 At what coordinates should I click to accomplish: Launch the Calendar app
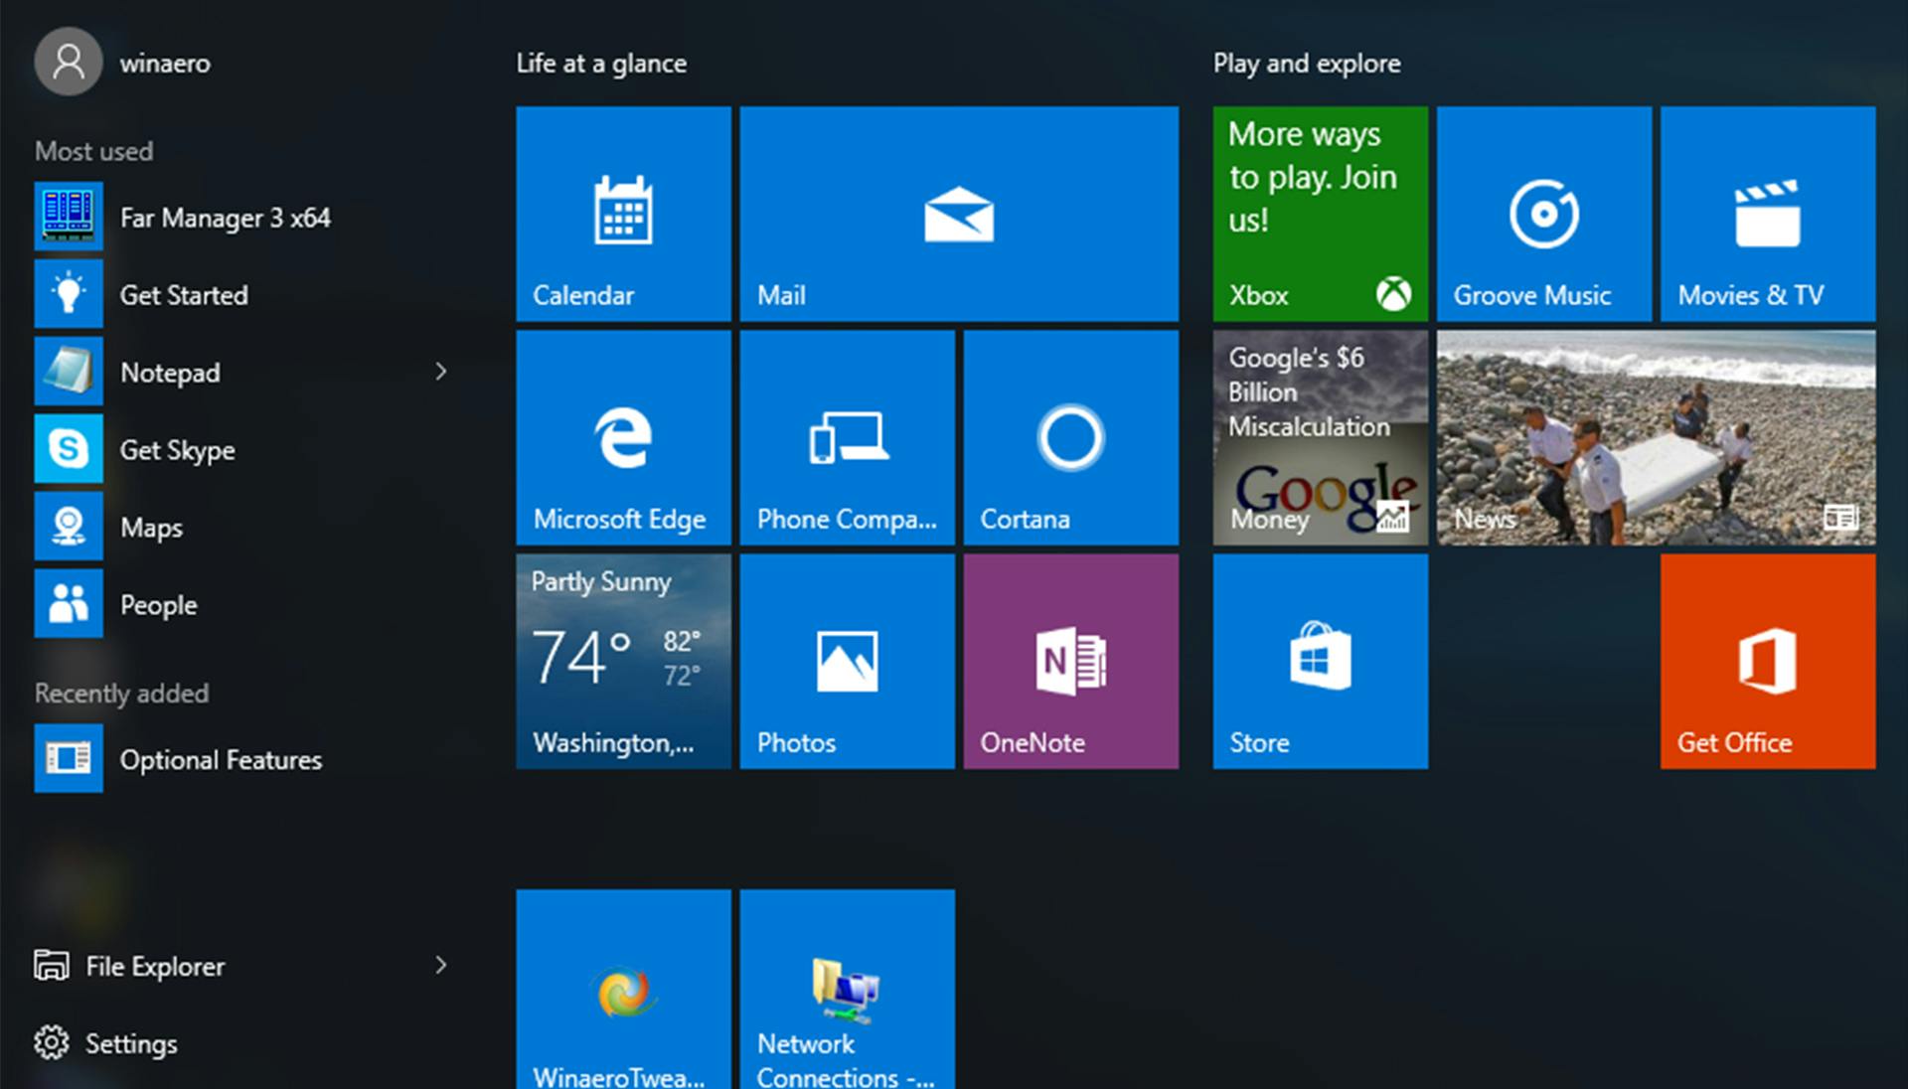(623, 214)
